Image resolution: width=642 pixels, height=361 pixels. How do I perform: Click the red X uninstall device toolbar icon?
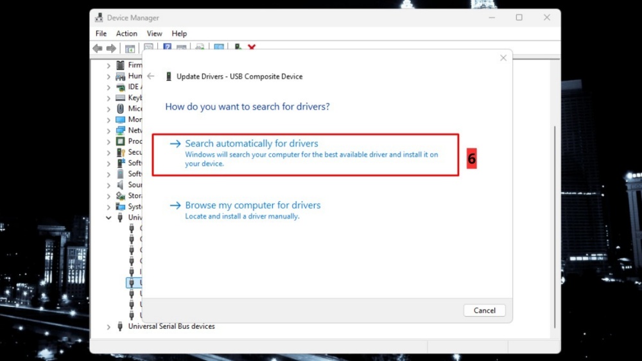[252, 48]
